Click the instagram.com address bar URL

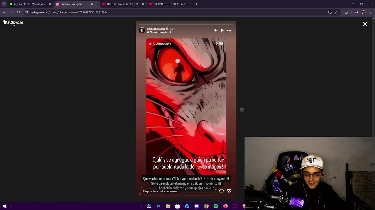point(69,12)
